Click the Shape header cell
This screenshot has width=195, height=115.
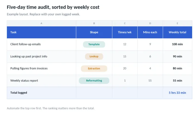94,32
